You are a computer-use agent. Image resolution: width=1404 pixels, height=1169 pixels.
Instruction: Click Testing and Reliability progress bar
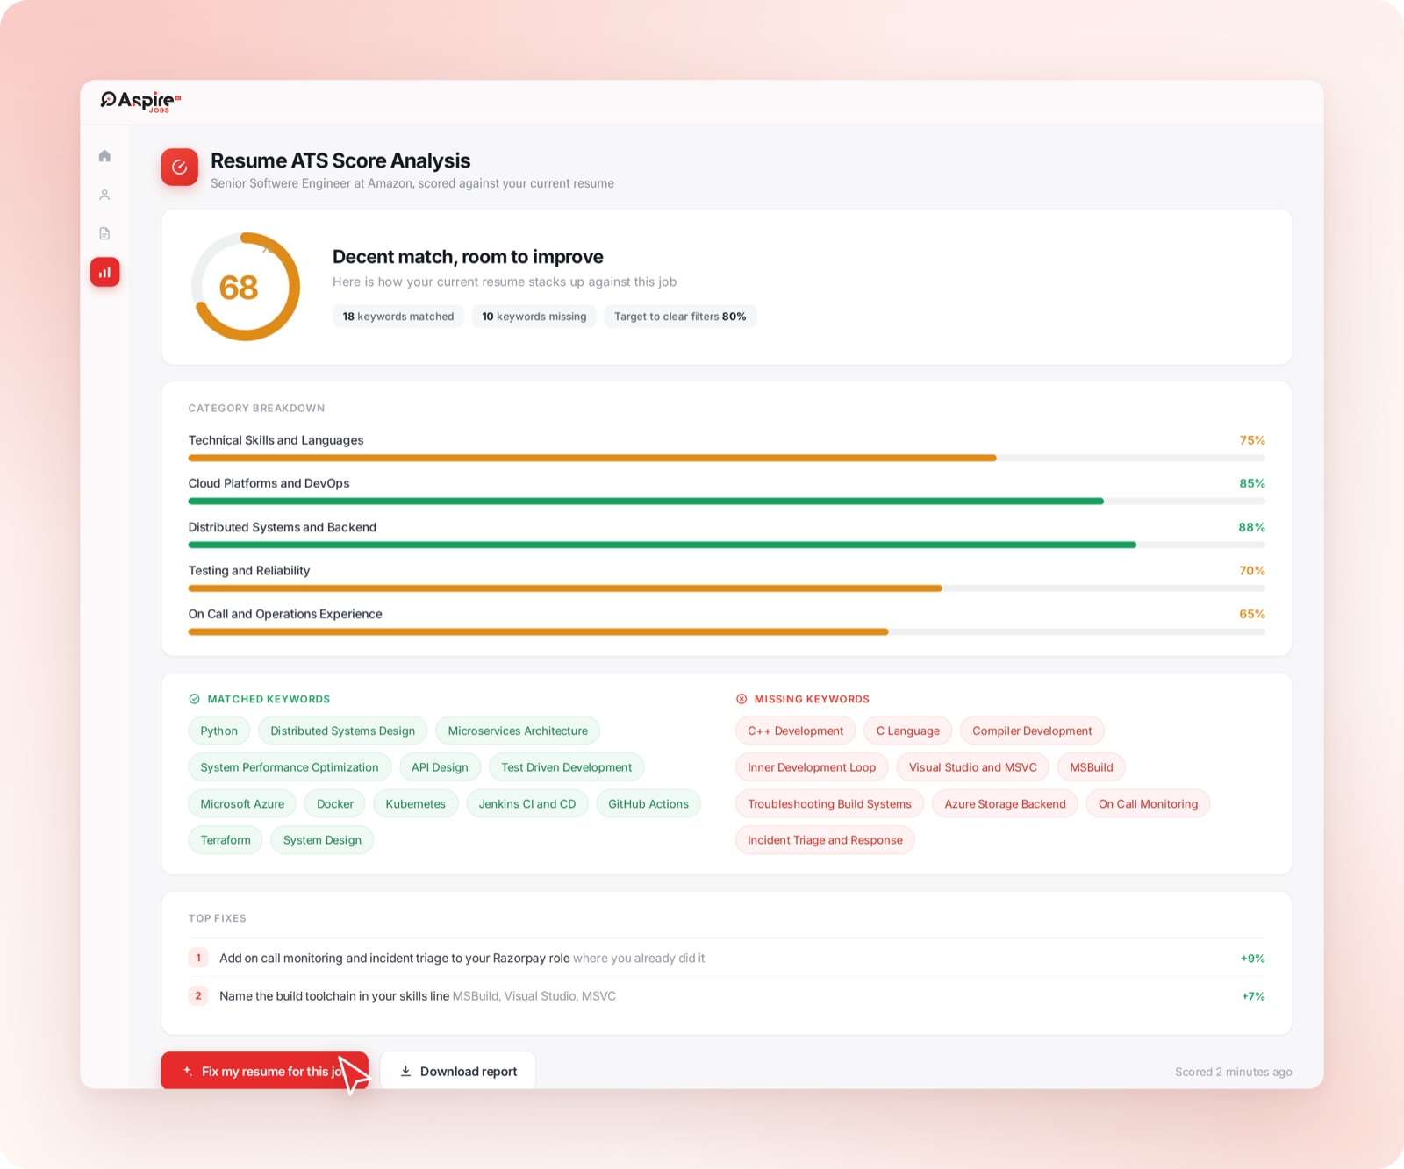tap(727, 588)
